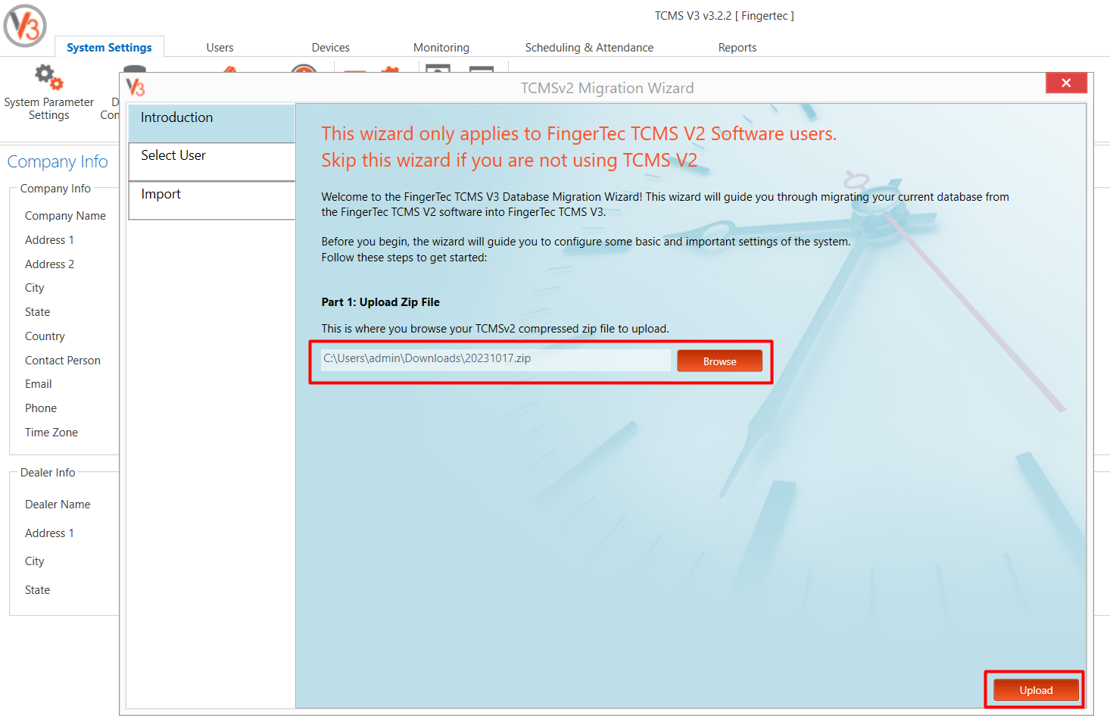Click the Contact Person label

pos(63,361)
